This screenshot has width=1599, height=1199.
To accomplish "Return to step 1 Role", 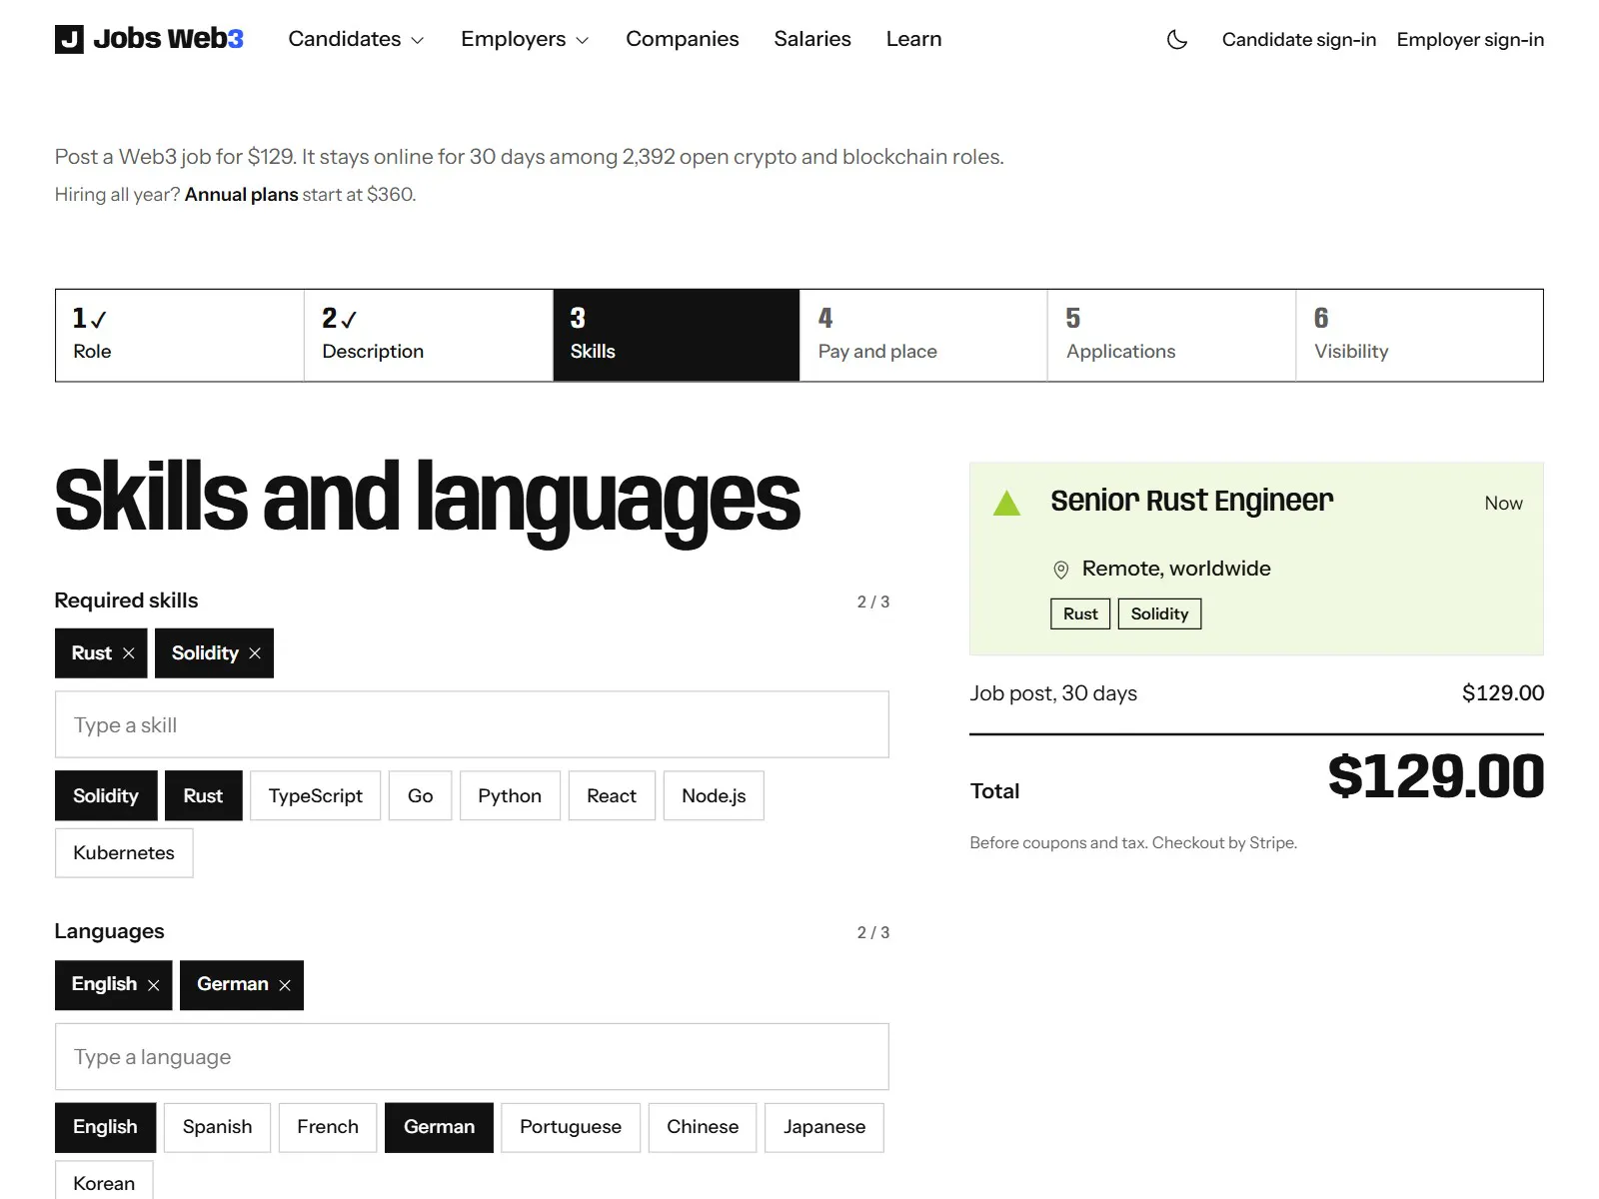I will pyautogui.click(x=180, y=336).
